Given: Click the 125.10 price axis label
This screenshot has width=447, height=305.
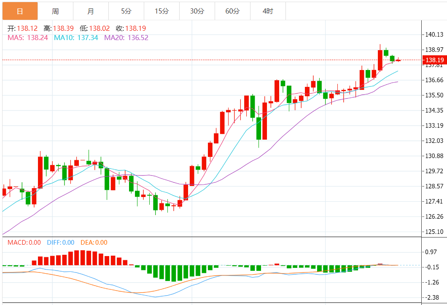Looking at the screenshot, I should coord(434,232).
